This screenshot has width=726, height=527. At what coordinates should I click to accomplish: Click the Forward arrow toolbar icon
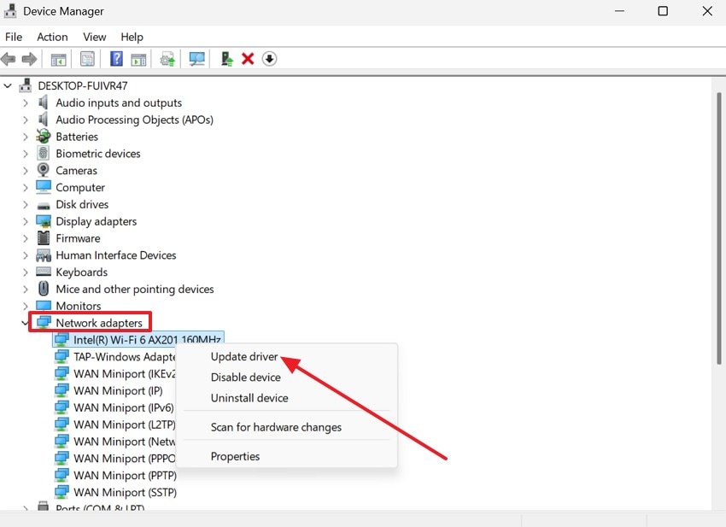click(29, 59)
